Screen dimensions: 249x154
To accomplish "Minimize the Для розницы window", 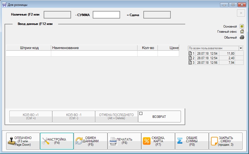I will point(224,5).
